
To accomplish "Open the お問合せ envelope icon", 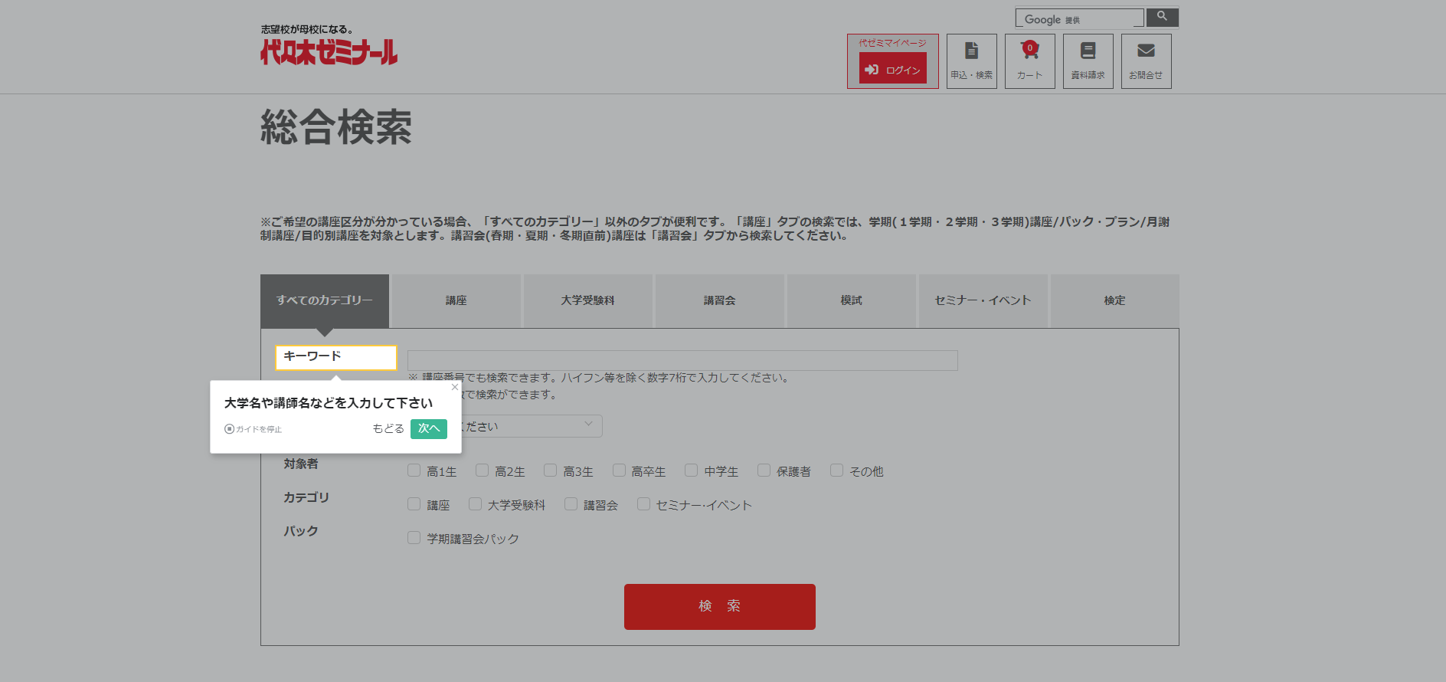I will [1146, 61].
